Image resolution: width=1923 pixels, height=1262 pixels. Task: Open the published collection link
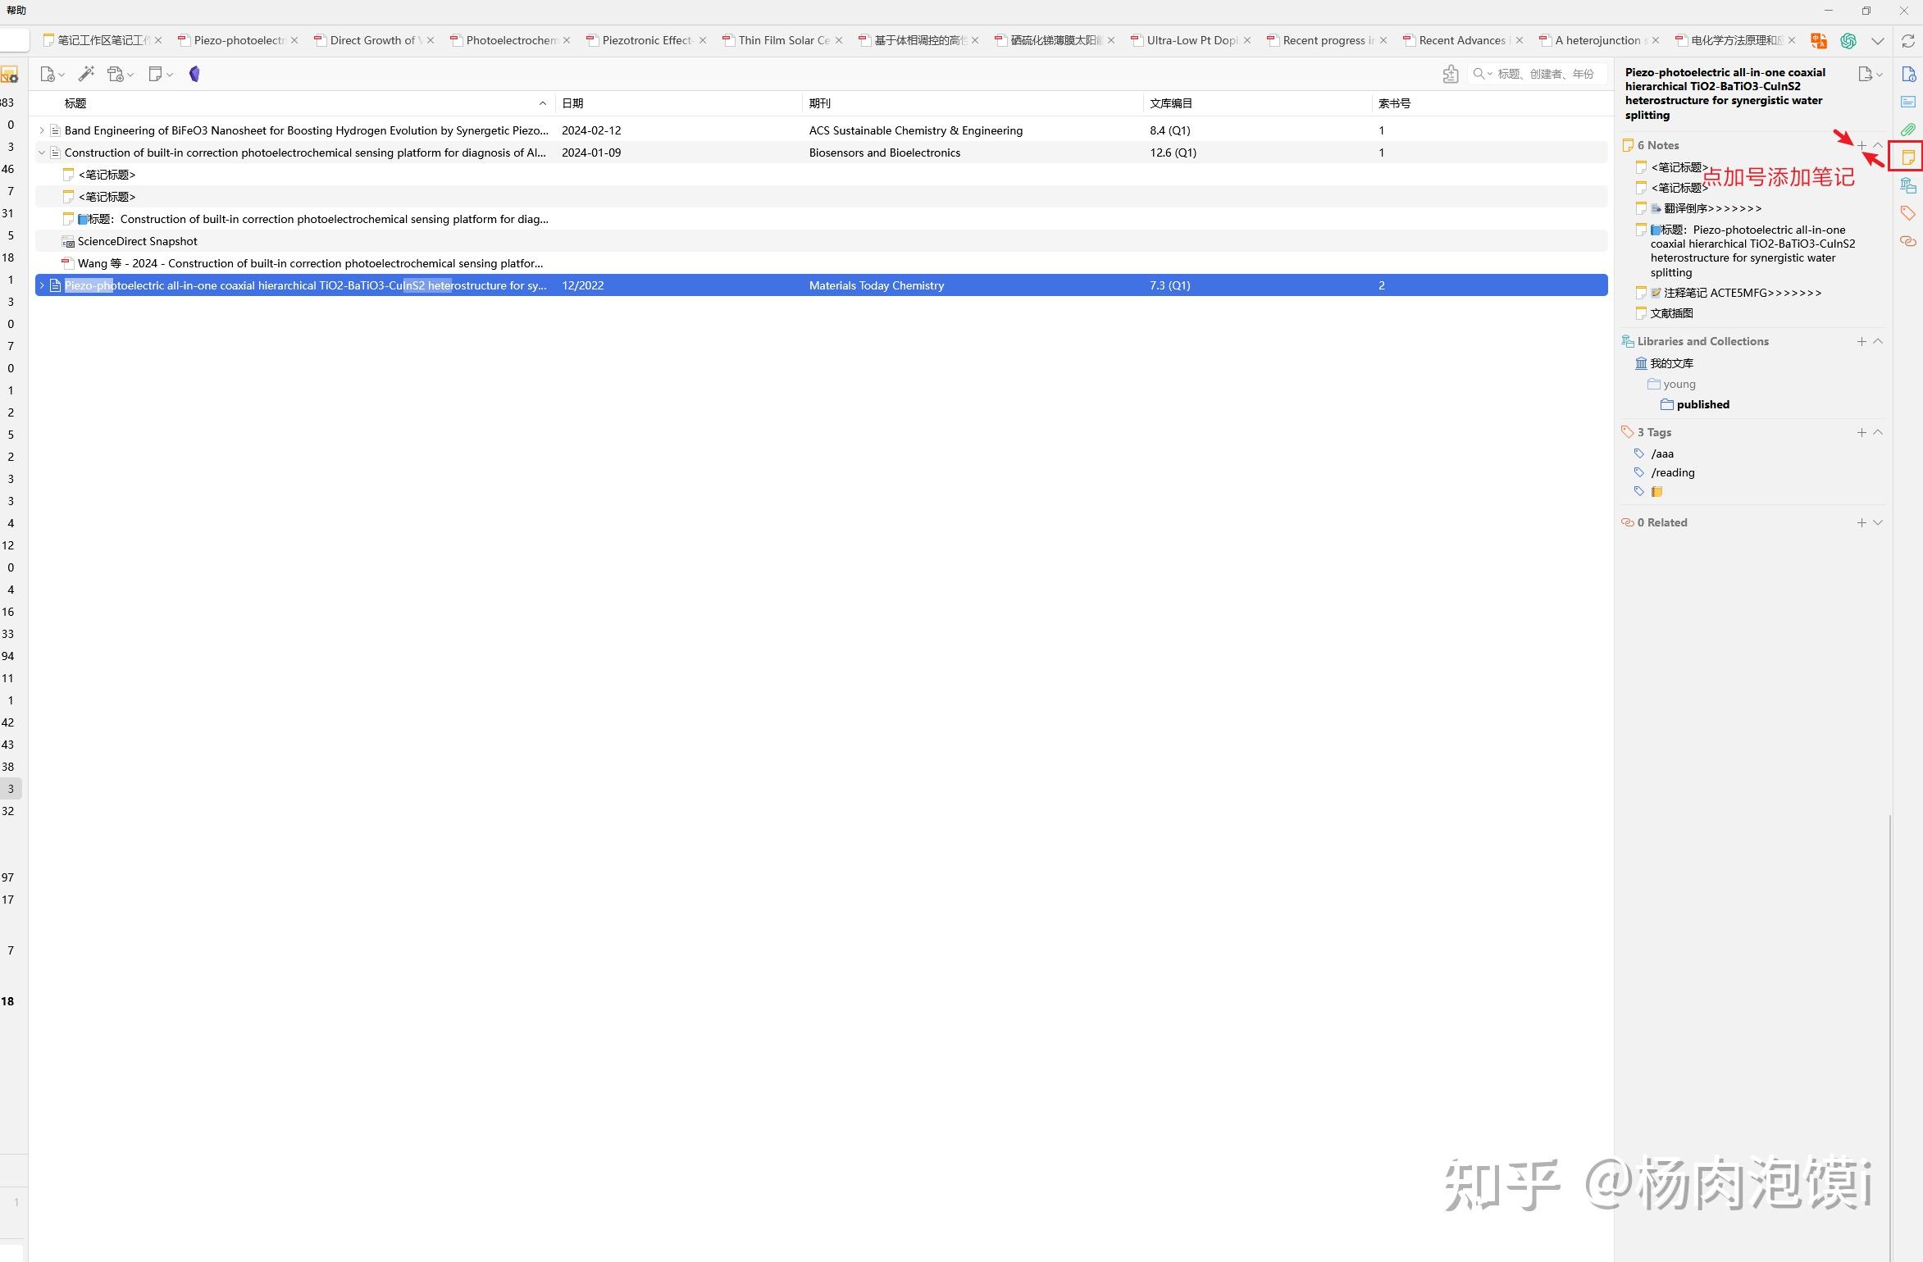(1702, 404)
